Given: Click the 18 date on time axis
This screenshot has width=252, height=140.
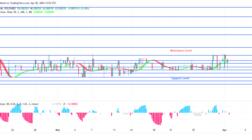Looking at the screenshot, I should 153,130.
